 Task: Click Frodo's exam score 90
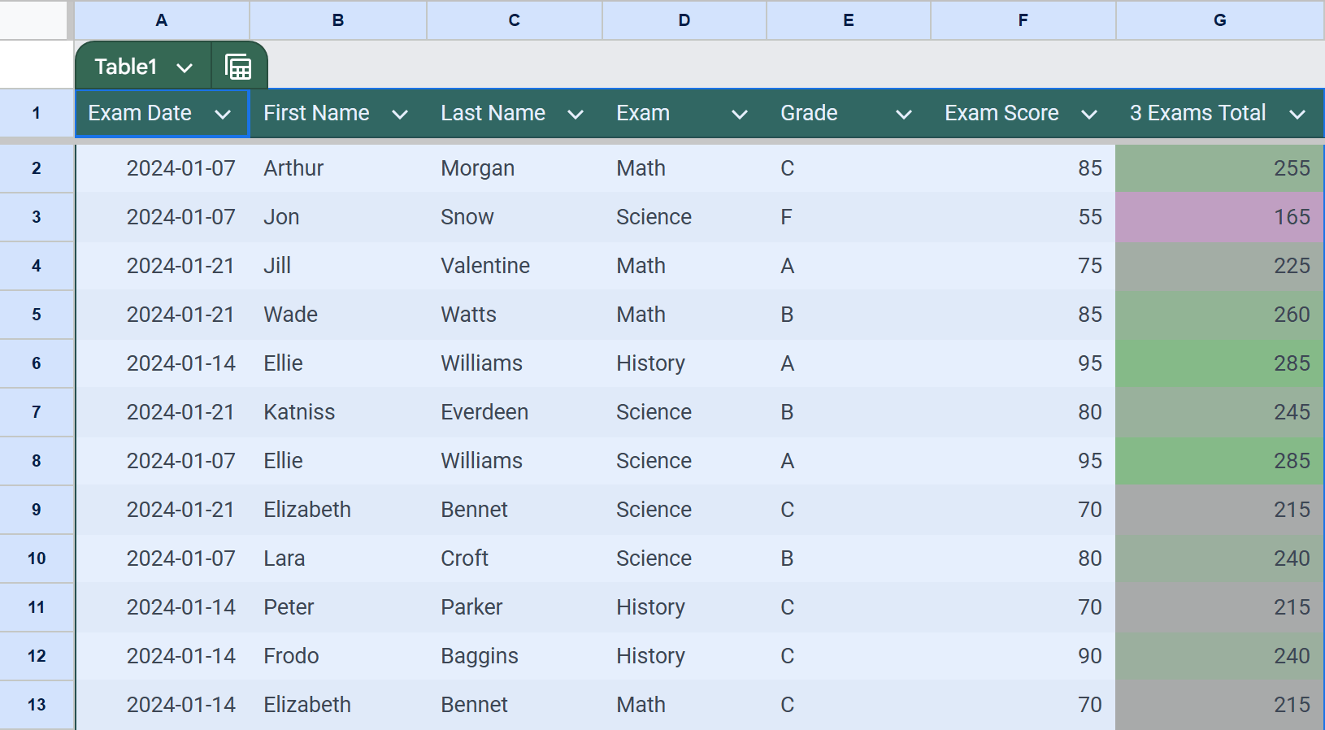[1023, 656]
